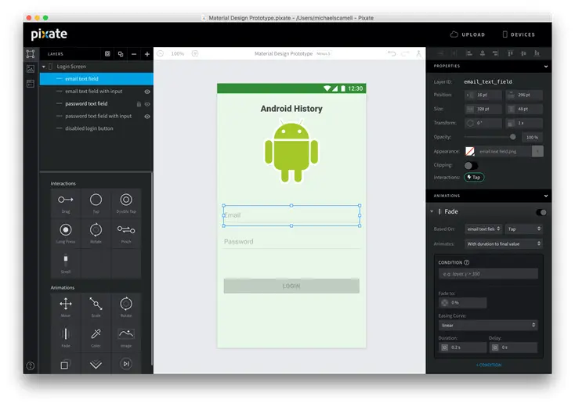Click the undo arrow in the canvas toolbar

coord(392,53)
